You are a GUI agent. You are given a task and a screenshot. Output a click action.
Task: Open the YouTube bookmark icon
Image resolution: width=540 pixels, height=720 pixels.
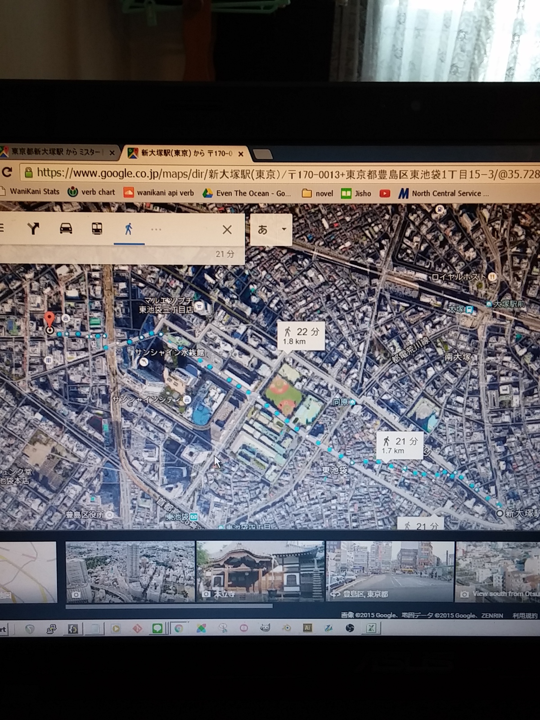click(385, 193)
